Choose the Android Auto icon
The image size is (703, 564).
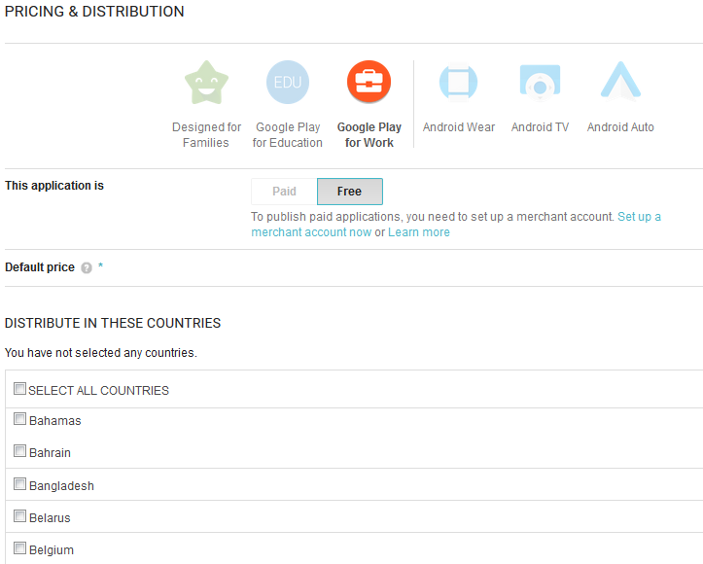tap(620, 81)
